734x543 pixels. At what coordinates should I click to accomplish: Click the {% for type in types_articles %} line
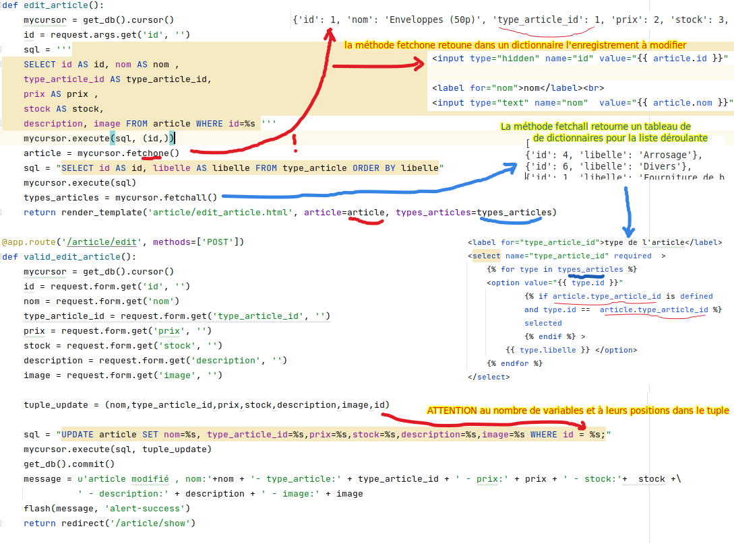[x=561, y=270]
